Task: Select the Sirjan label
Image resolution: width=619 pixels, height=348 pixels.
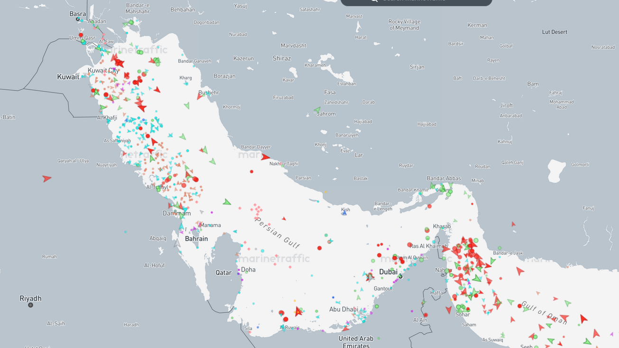Action: point(417,67)
